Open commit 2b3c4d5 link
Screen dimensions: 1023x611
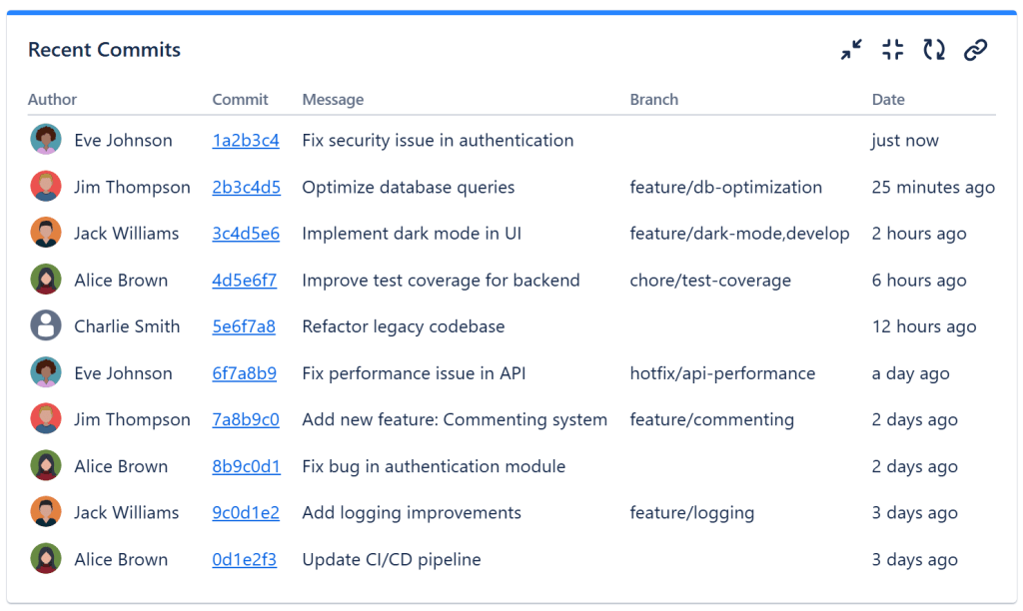pos(246,188)
